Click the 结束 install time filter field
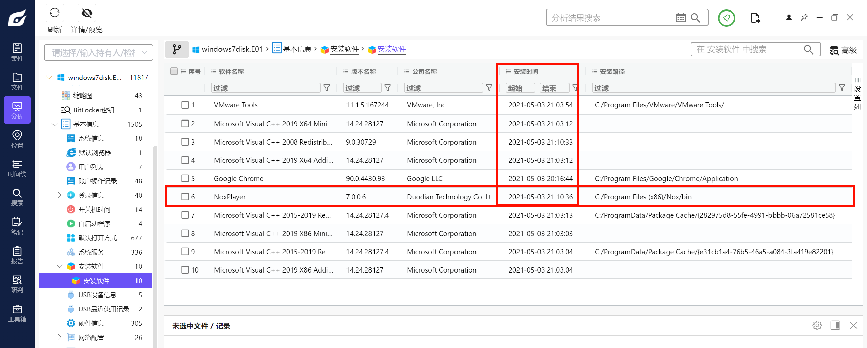This screenshot has width=867, height=348. 554,88
